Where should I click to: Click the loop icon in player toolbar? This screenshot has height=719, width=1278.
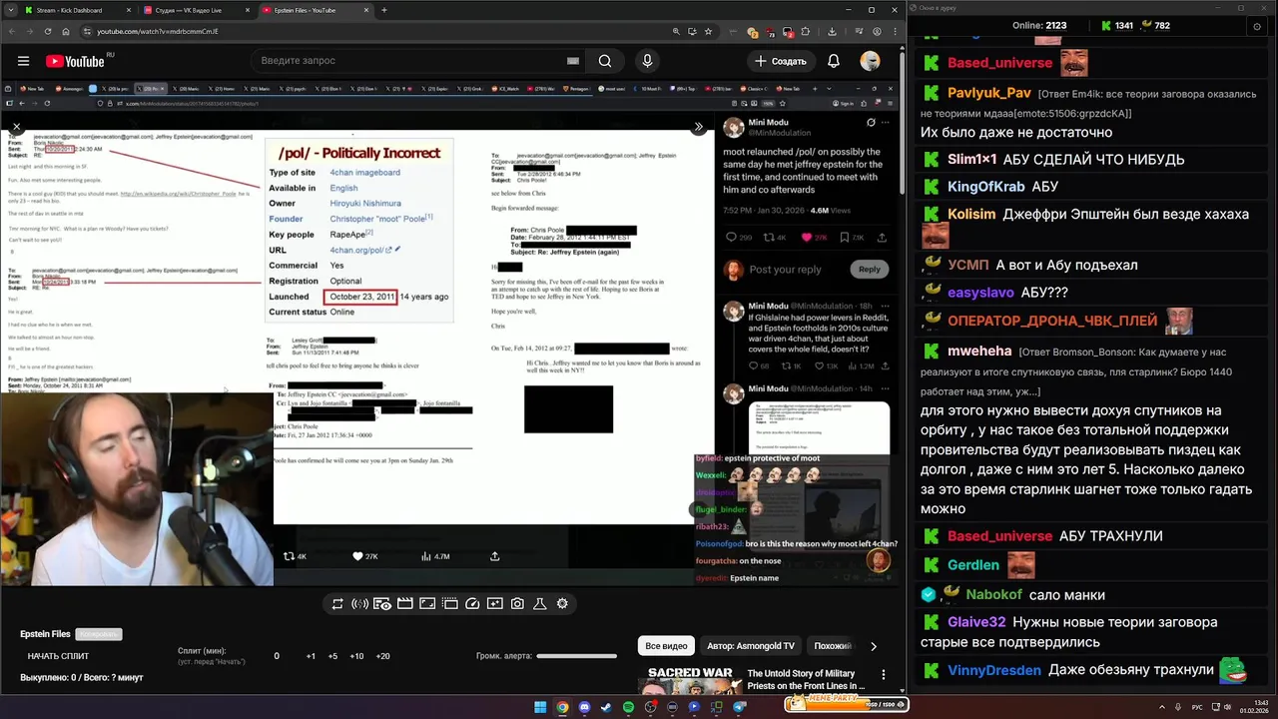(337, 604)
